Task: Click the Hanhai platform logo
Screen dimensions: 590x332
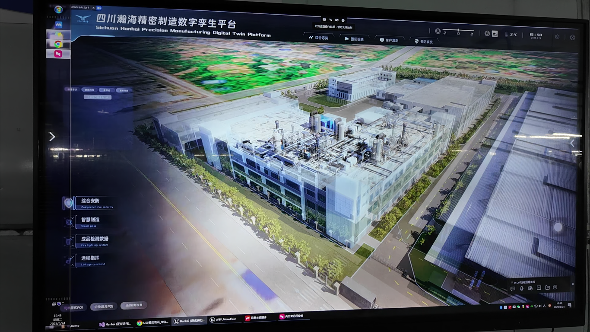Action: pyautogui.click(x=83, y=19)
